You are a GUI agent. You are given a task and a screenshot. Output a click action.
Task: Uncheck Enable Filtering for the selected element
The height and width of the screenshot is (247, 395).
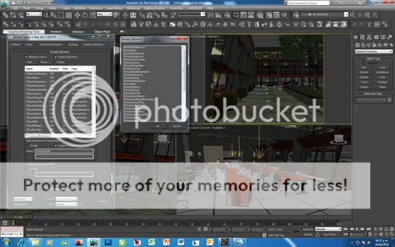[x=56, y=145]
